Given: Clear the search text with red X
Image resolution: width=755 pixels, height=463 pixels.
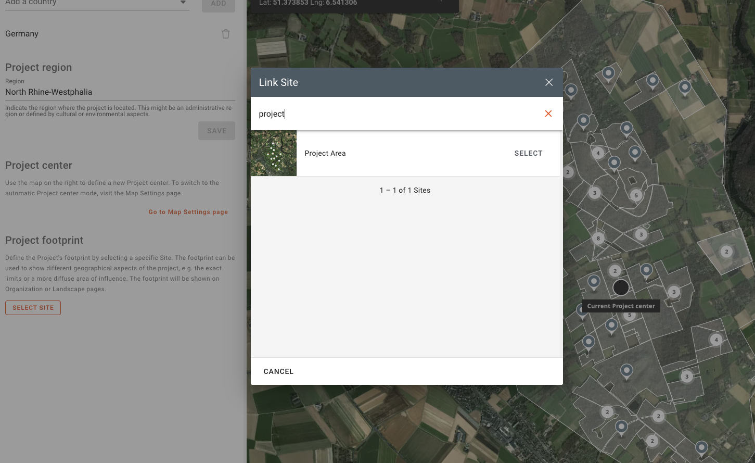Looking at the screenshot, I should coord(548,114).
